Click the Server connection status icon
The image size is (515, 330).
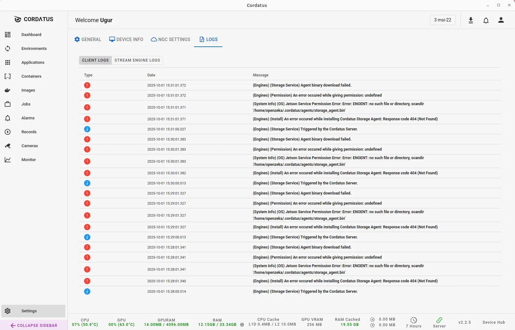439,320
